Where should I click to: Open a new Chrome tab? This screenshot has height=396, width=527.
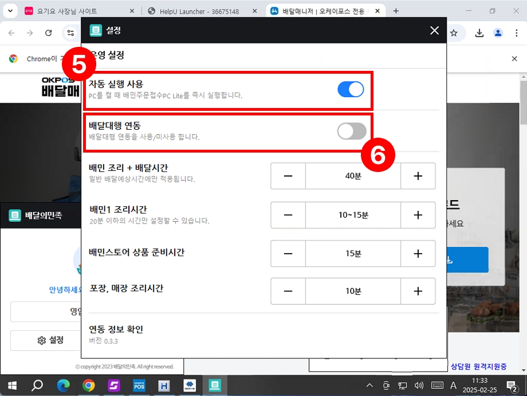(x=396, y=11)
